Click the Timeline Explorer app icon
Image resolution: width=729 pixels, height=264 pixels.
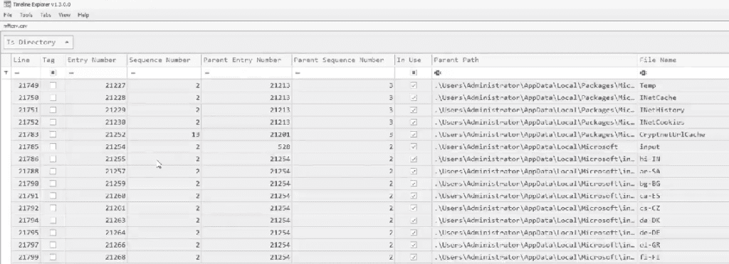(x=7, y=4)
